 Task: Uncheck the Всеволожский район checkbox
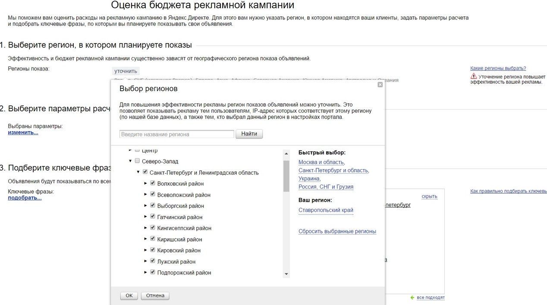click(153, 194)
